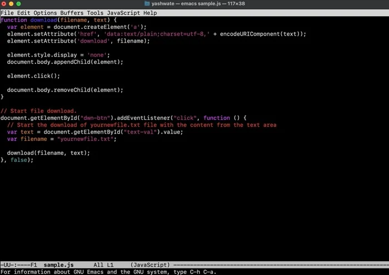
Task: Open the Buffers menu
Action: (x=72, y=13)
